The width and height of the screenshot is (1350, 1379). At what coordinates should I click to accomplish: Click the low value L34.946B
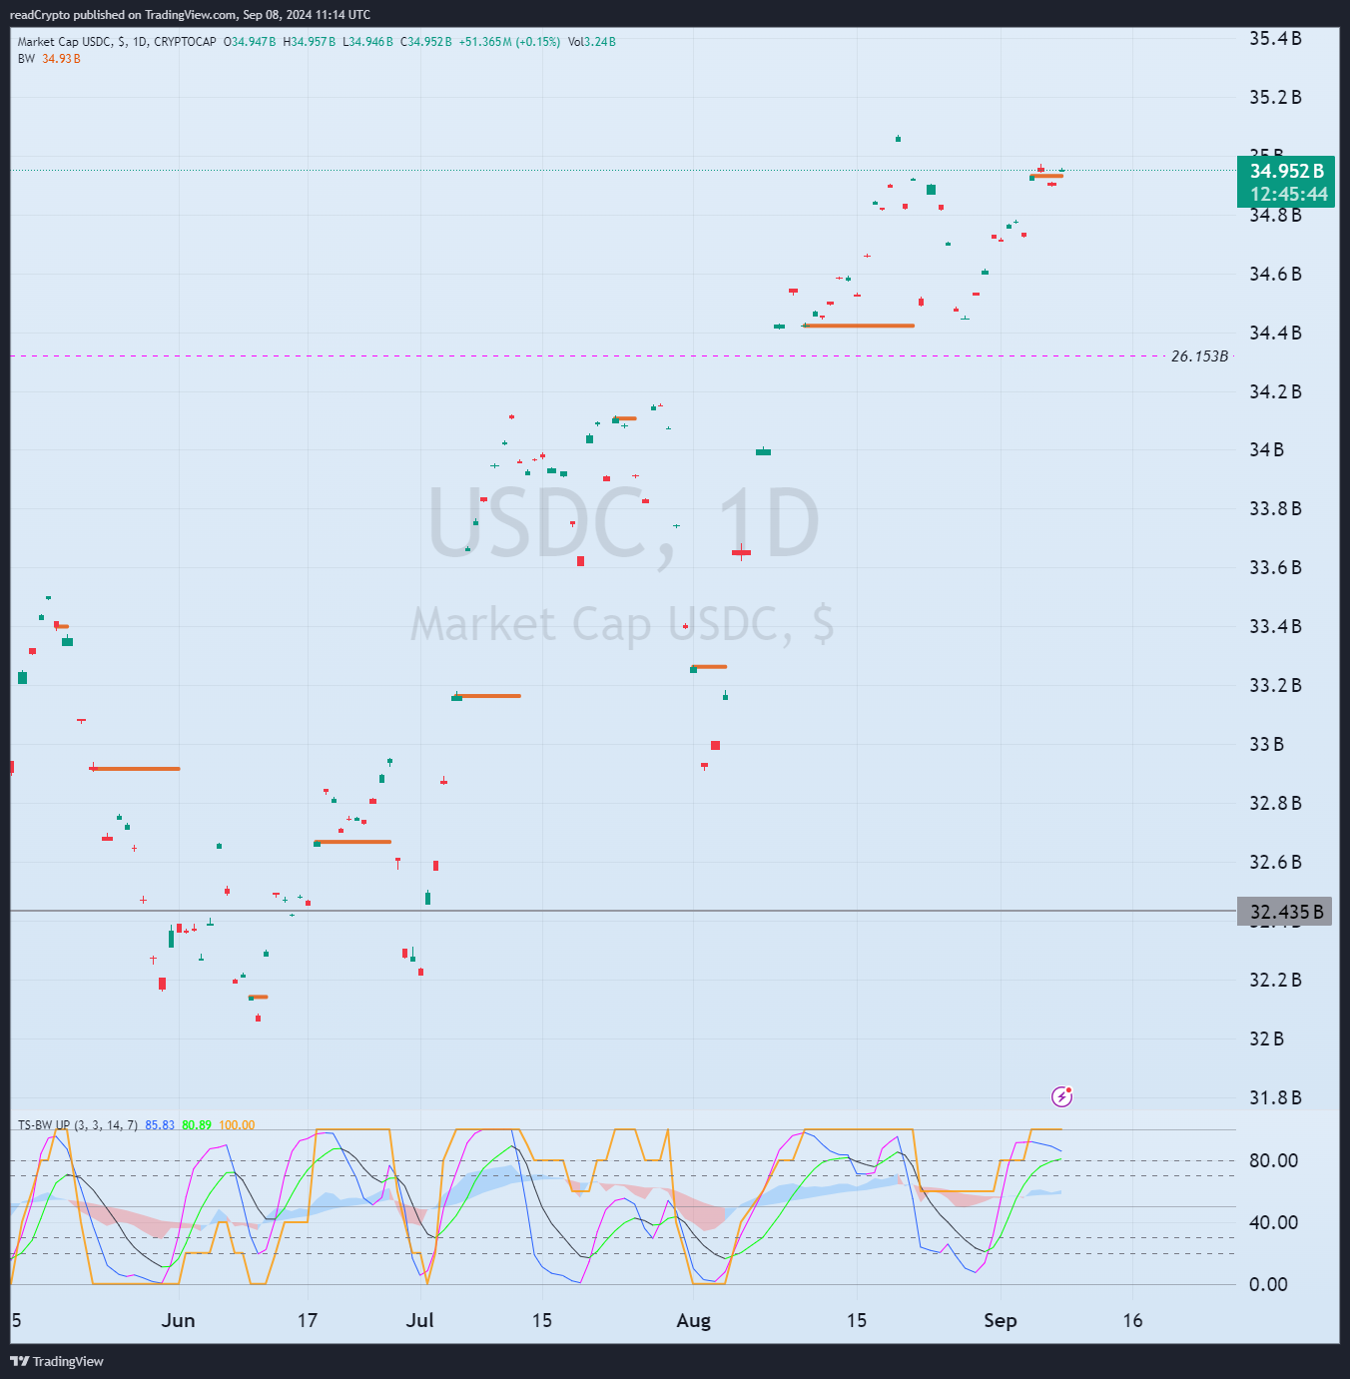click(x=368, y=42)
